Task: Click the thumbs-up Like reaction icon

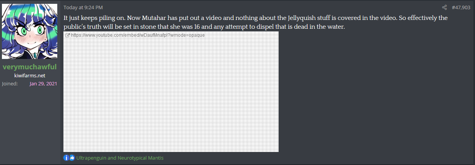Action: tap(72, 158)
